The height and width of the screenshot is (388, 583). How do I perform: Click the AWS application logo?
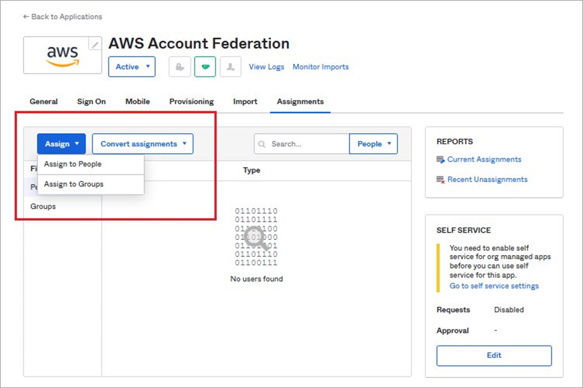pyautogui.click(x=63, y=56)
